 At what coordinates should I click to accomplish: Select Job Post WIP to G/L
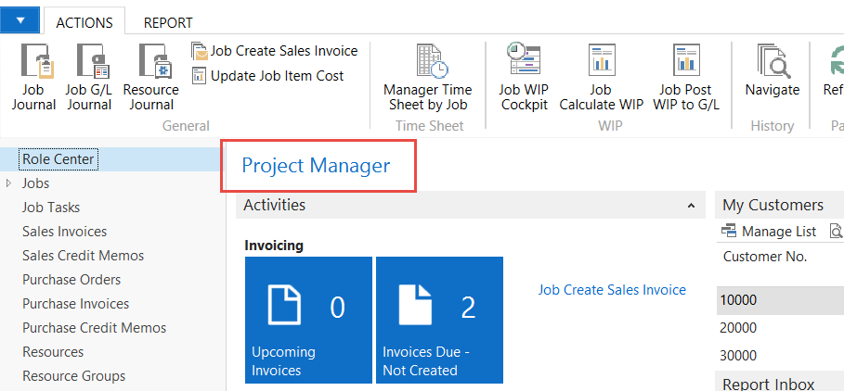(686, 77)
